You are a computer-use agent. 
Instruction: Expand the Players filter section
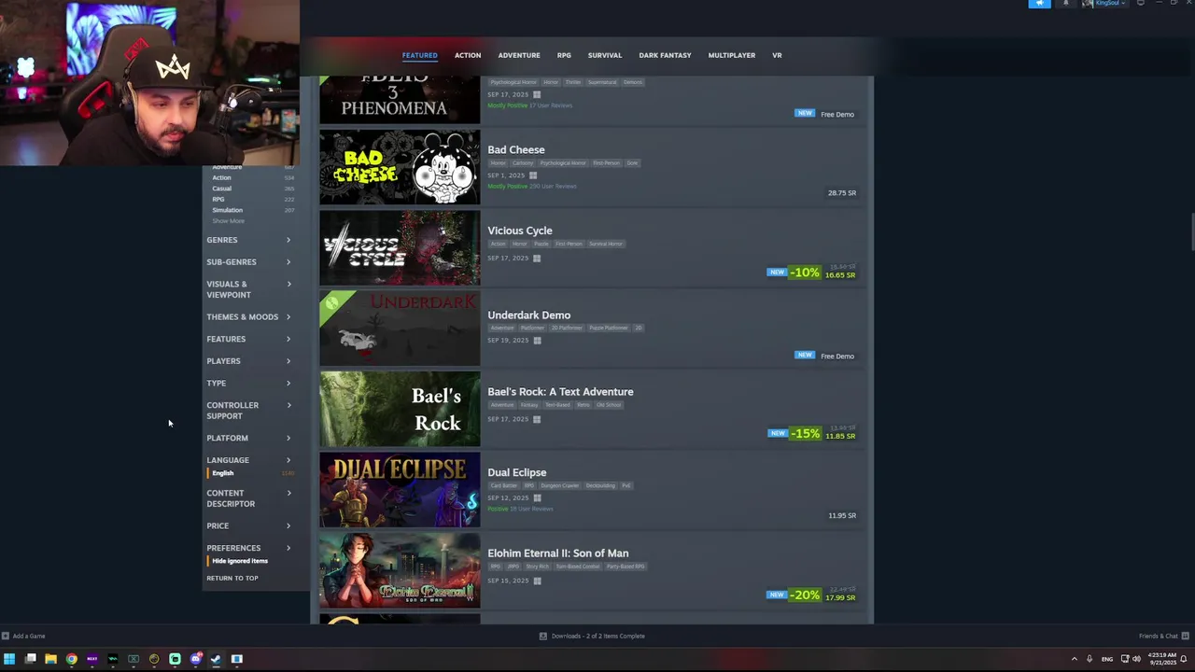[x=248, y=361]
